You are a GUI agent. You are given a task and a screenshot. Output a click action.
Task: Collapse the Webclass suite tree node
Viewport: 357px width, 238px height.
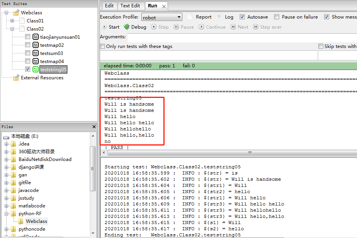pos(6,12)
